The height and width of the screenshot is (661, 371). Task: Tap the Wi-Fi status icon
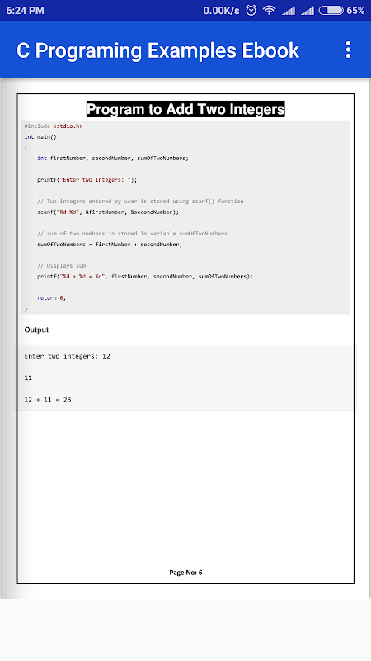point(270,10)
